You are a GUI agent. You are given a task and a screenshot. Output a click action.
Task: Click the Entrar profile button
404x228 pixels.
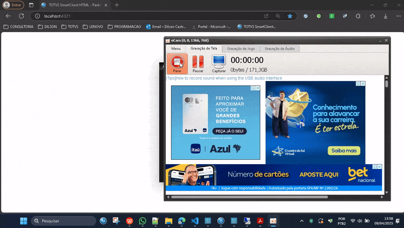13,5
